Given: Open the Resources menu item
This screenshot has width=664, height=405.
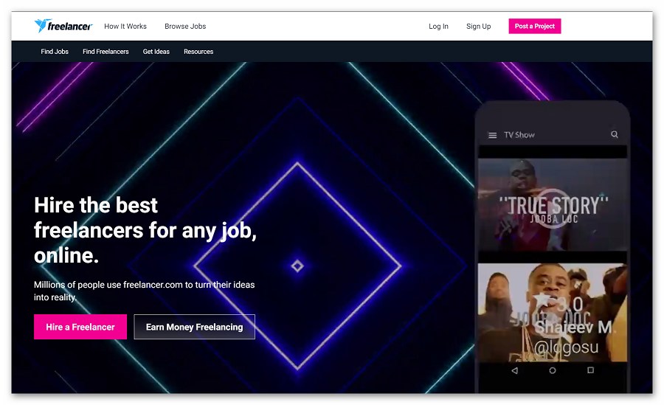Looking at the screenshot, I should point(198,52).
